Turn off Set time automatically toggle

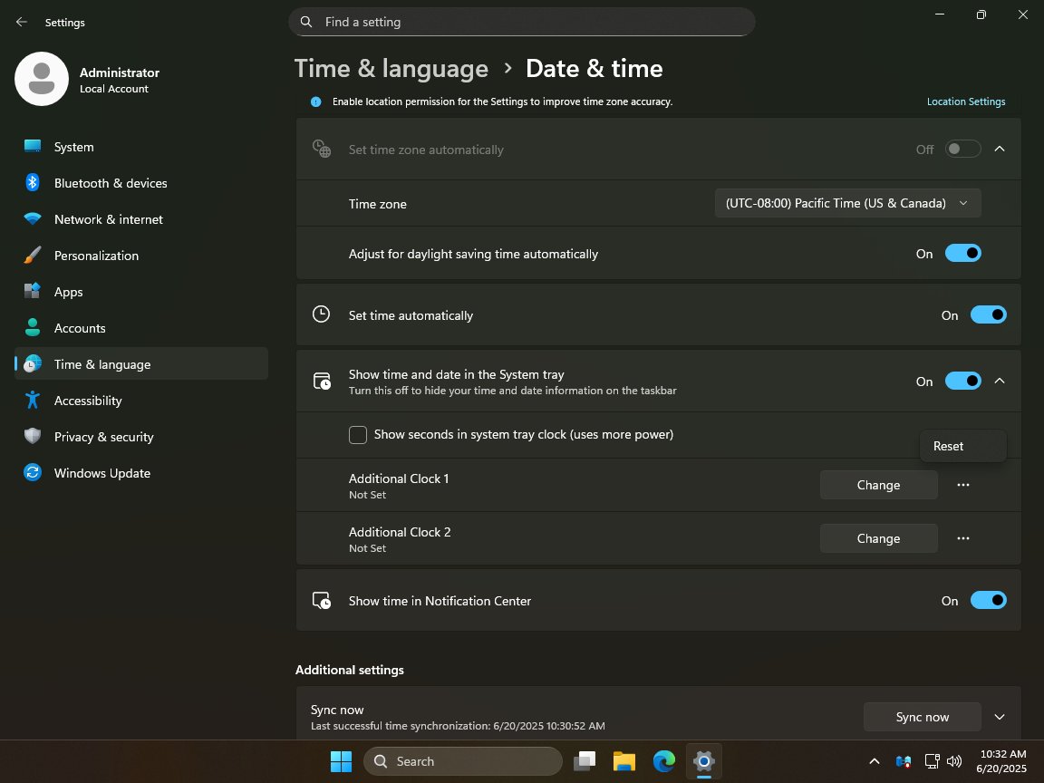(988, 315)
